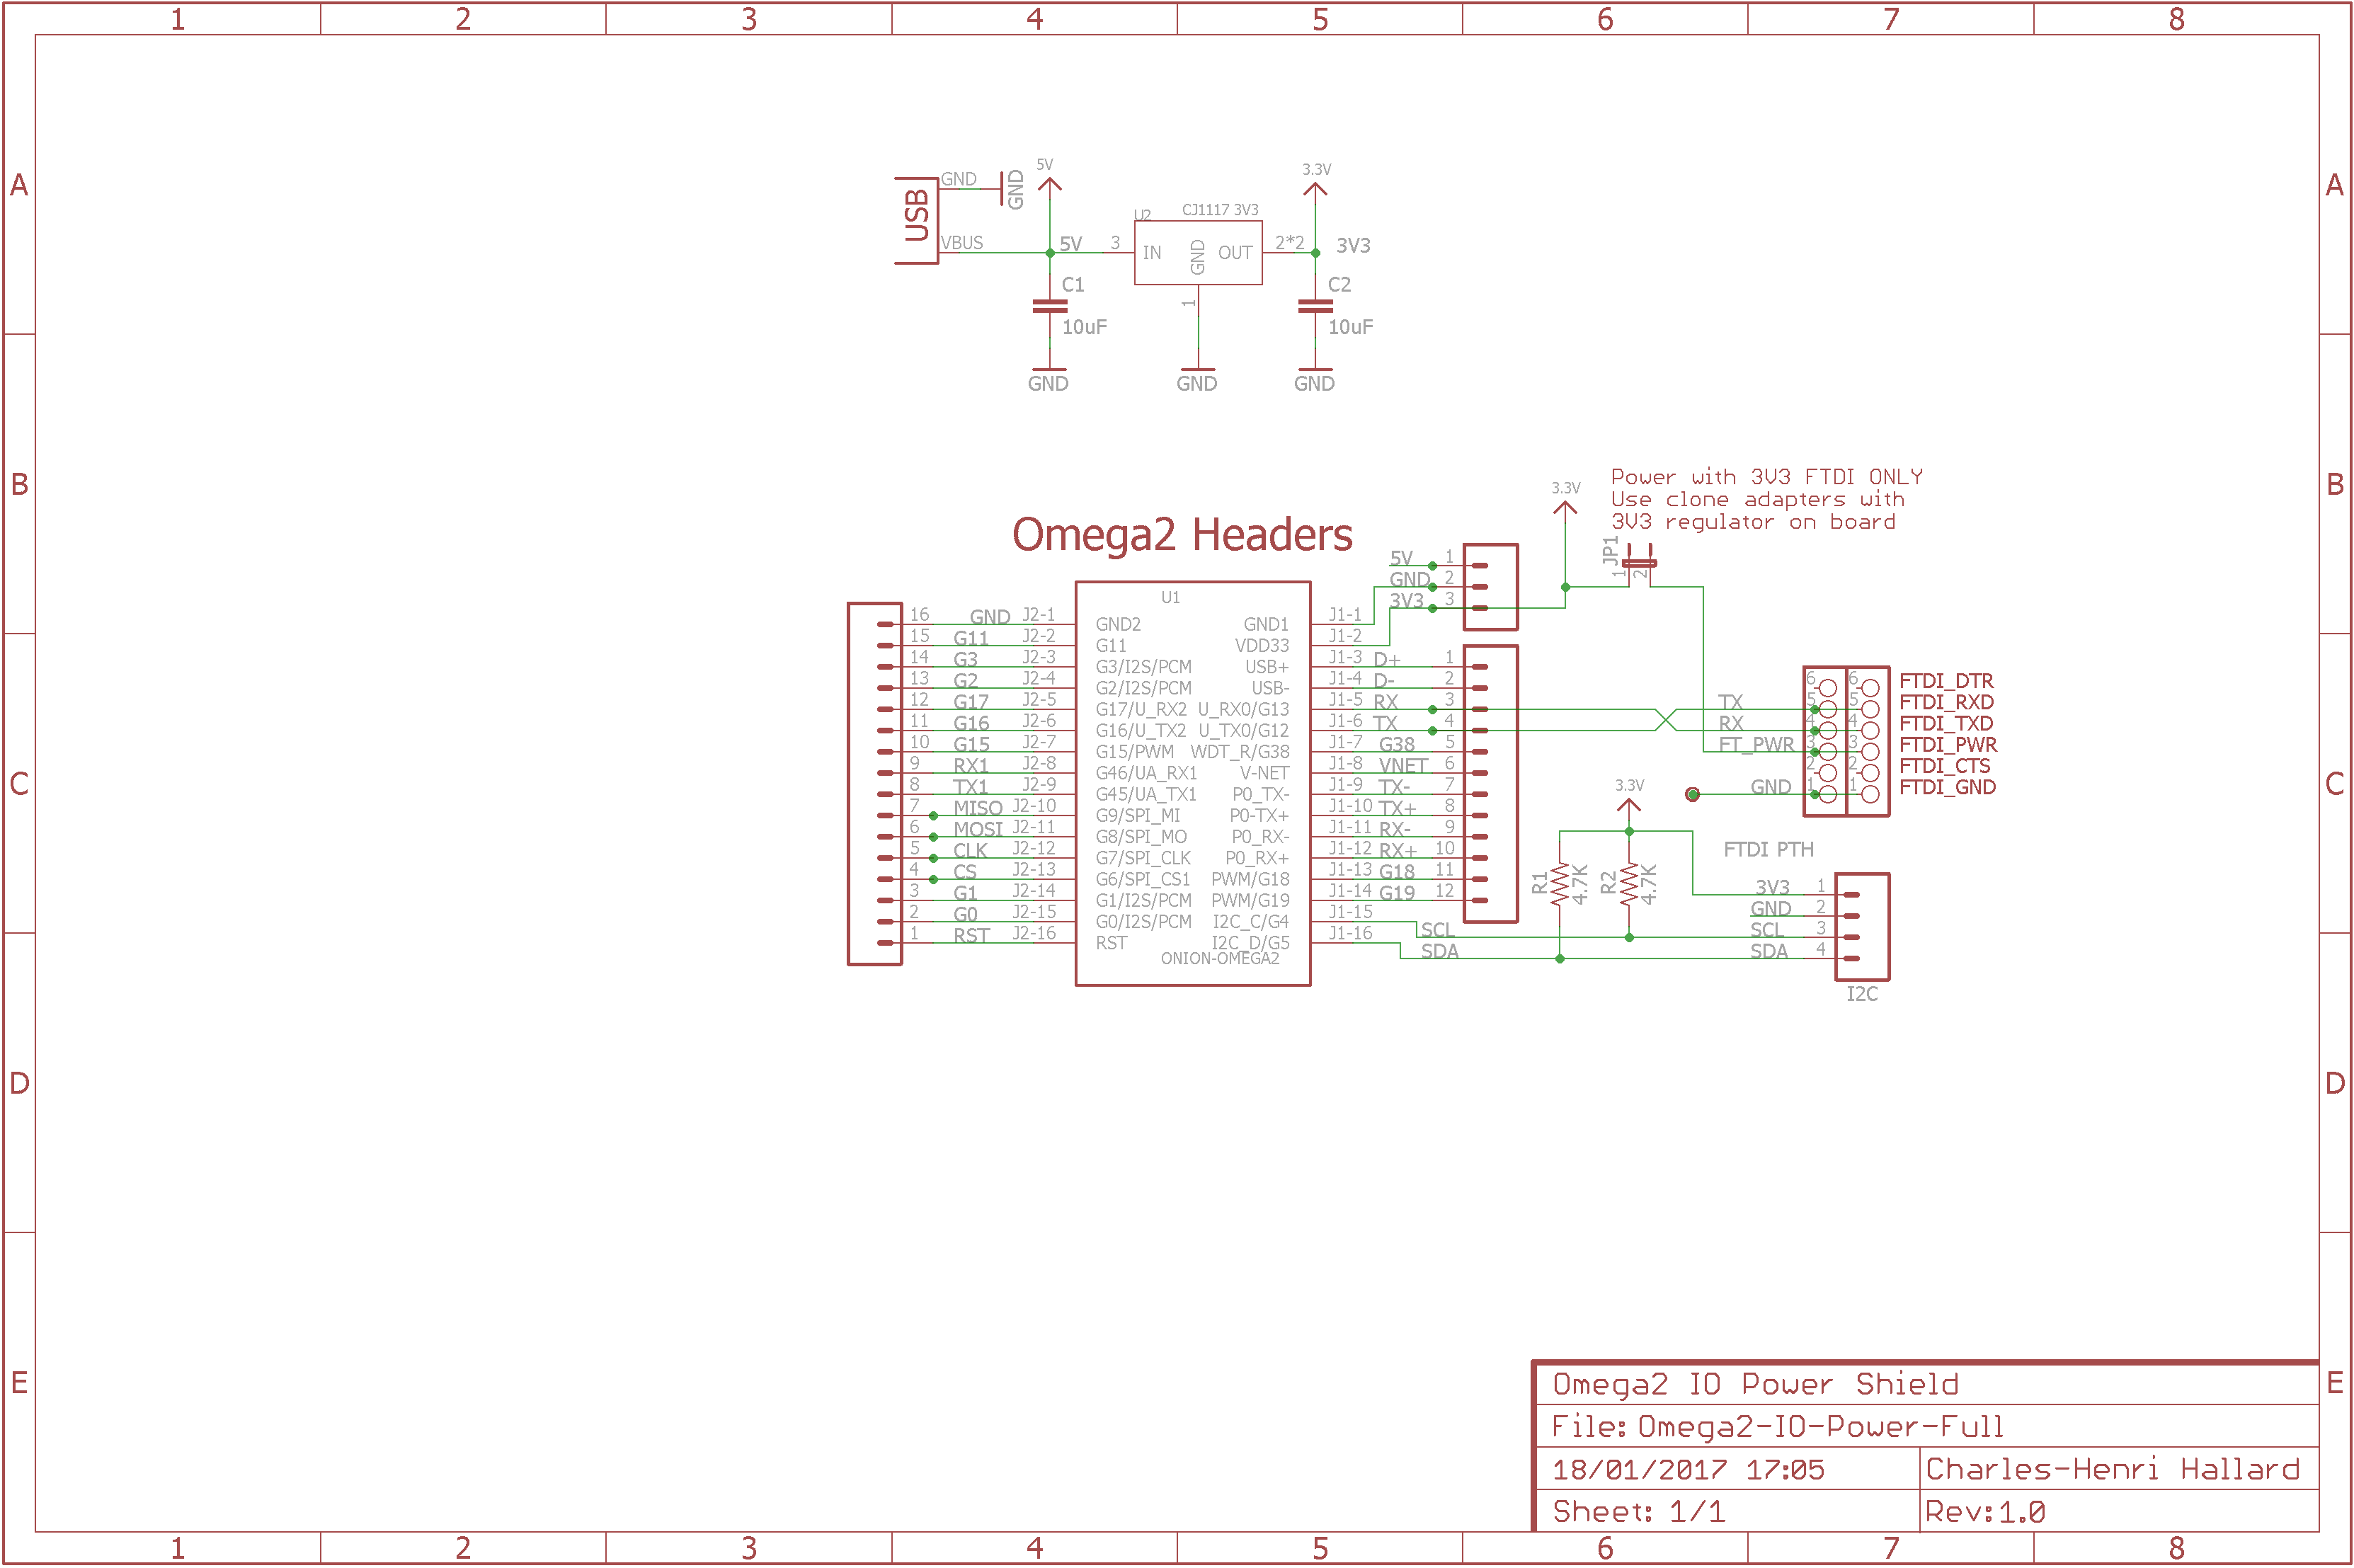Click the title block 'Omega2 IO Power Shield'

point(1754,1384)
